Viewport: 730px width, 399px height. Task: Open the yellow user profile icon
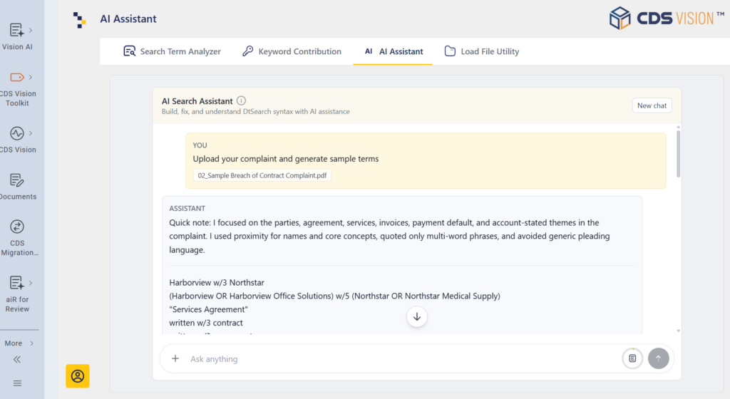[x=77, y=375]
